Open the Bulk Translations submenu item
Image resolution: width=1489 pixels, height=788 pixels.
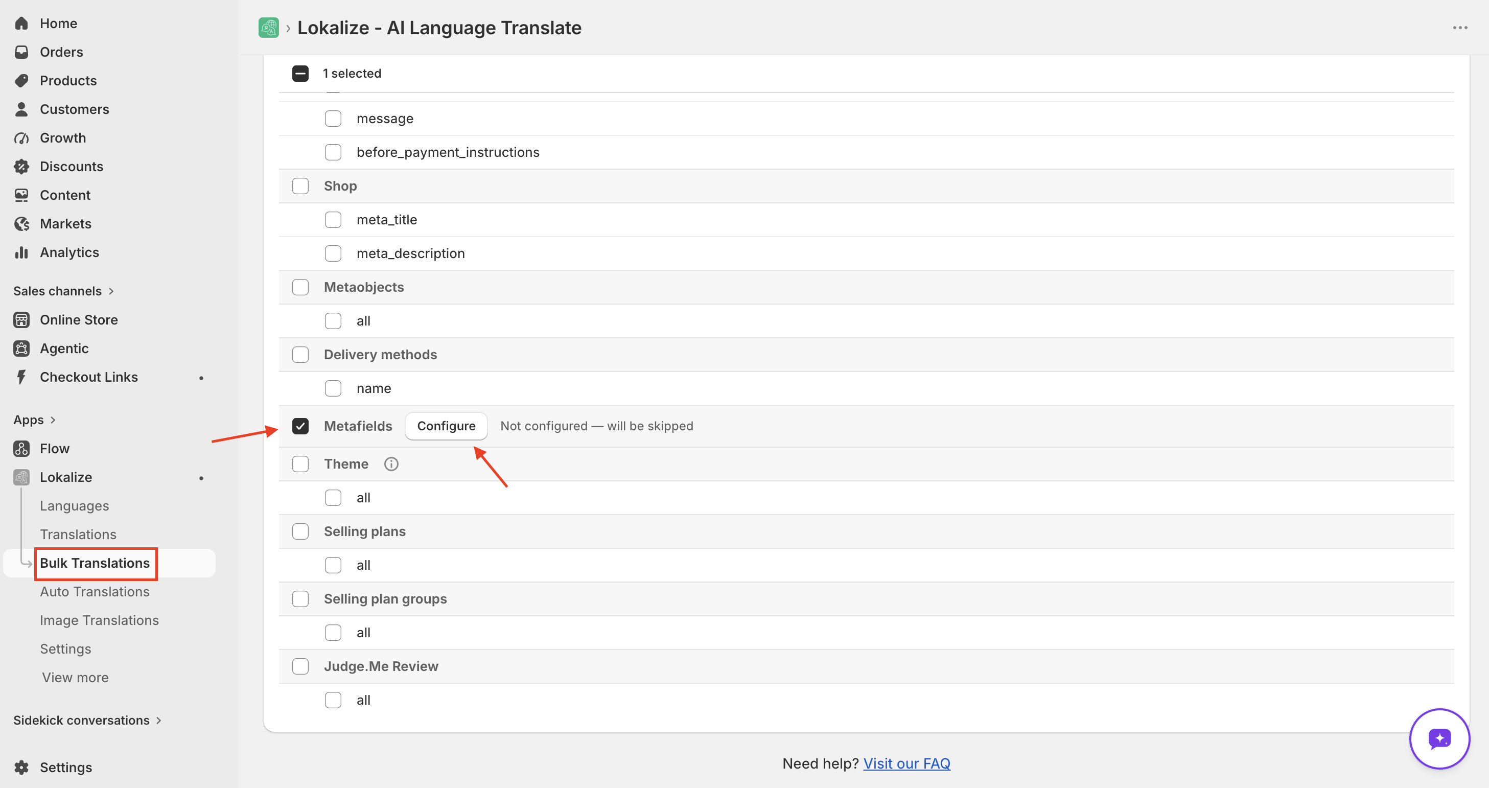[x=95, y=563]
